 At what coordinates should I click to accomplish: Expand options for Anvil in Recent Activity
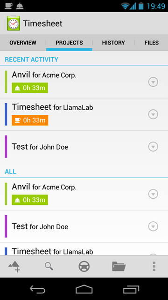click(x=153, y=82)
